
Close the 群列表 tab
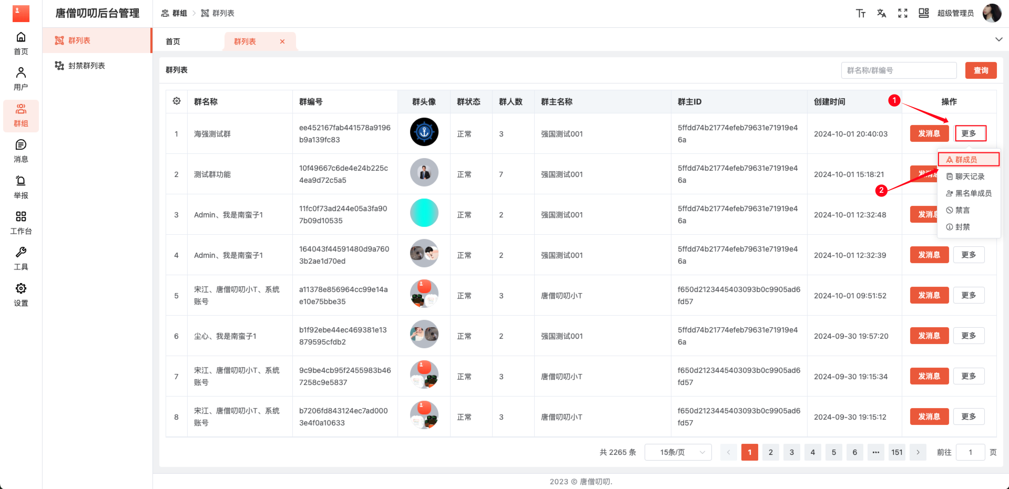[x=282, y=41]
